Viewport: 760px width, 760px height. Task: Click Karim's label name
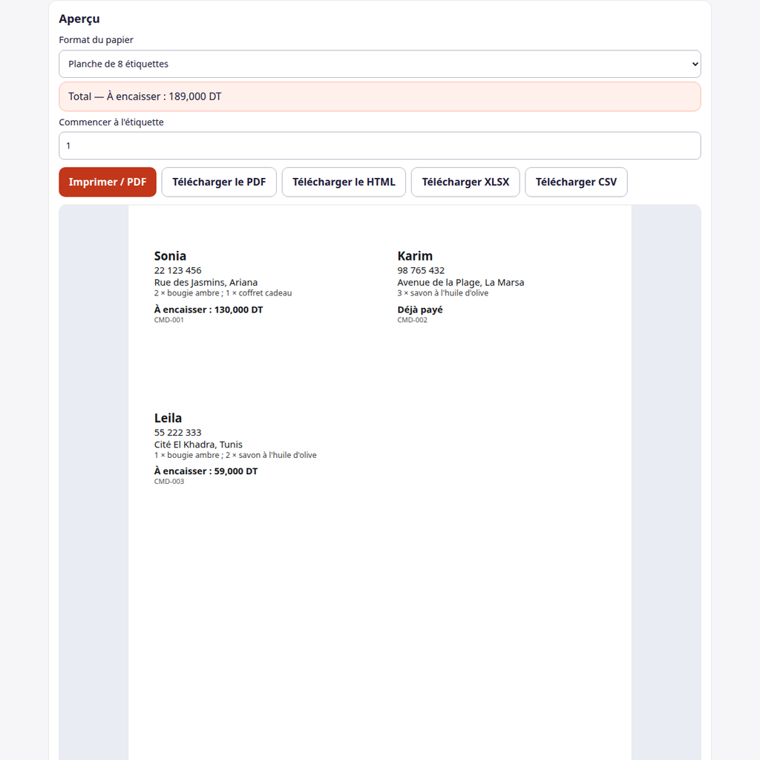point(415,256)
